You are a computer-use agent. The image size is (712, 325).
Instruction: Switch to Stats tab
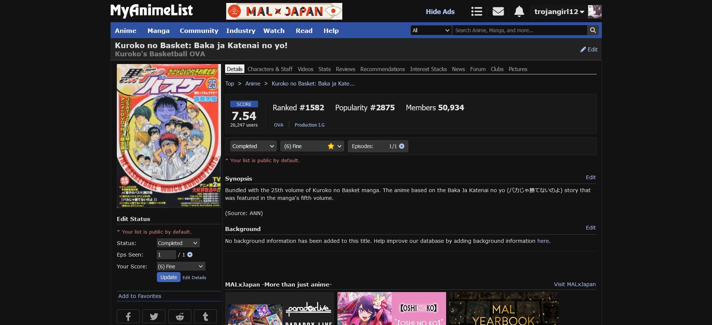[x=324, y=69]
